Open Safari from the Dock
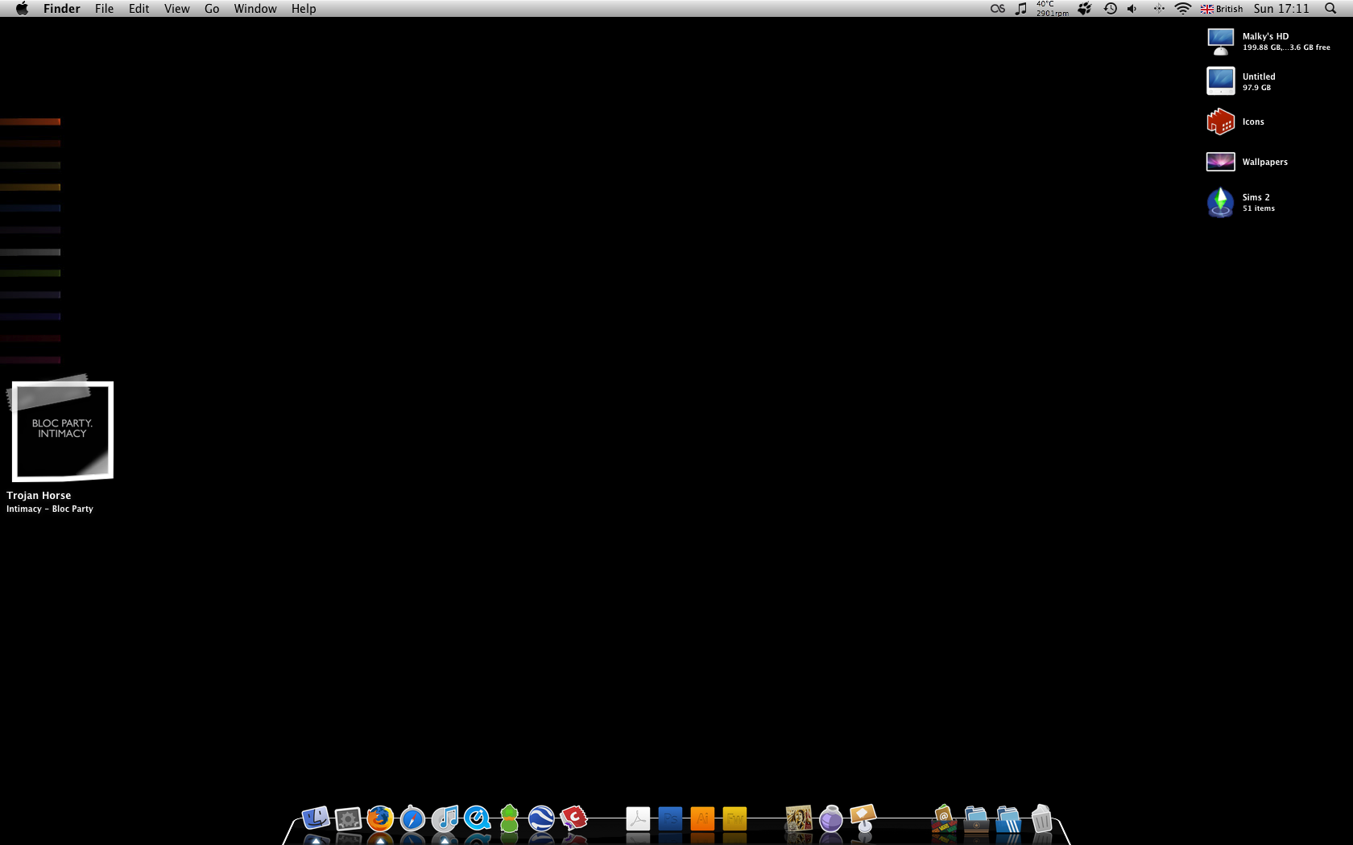1353x845 pixels. coord(412,819)
